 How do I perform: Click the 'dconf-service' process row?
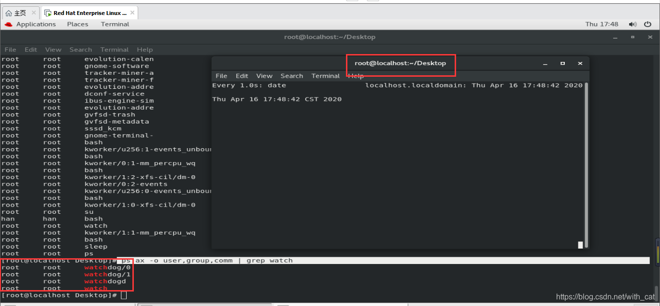73,94
